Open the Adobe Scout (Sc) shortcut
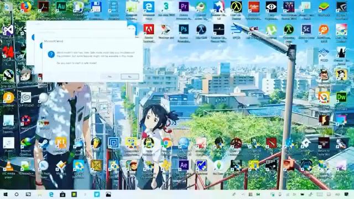The width and height of the screenshot is (354, 199). tap(306, 29)
